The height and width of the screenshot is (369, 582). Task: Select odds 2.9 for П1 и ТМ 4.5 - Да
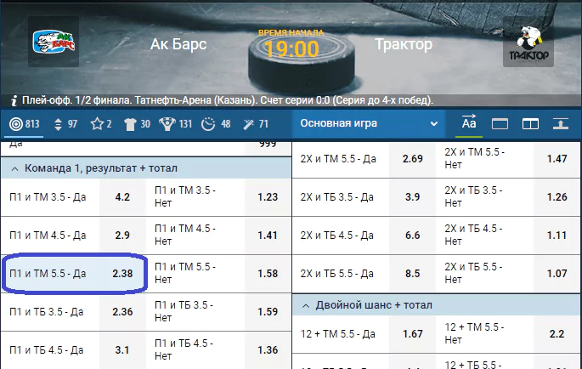tap(122, 236)
